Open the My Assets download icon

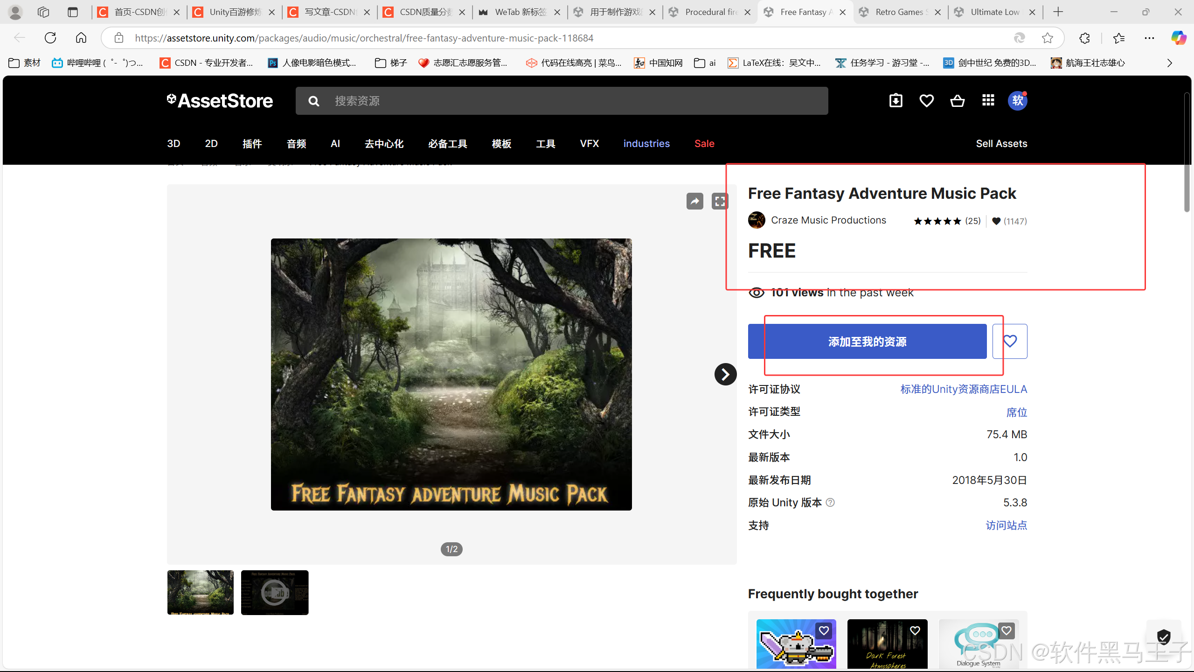tap(895, 100)
